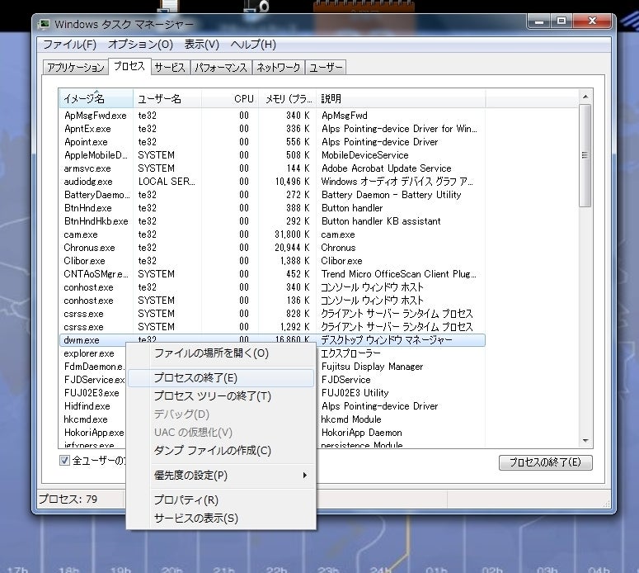Sort by メモリ column header
639x573 pixels.
point(287,99)
